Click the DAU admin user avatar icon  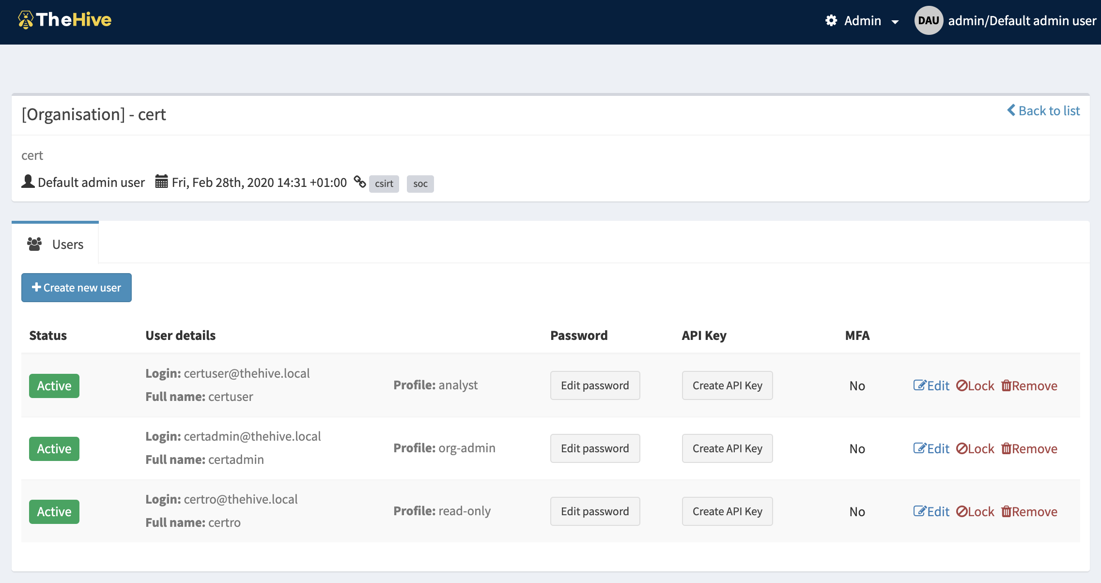tap(929, 20)
